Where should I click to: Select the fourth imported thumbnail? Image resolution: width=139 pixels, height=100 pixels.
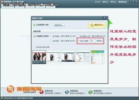83,57
